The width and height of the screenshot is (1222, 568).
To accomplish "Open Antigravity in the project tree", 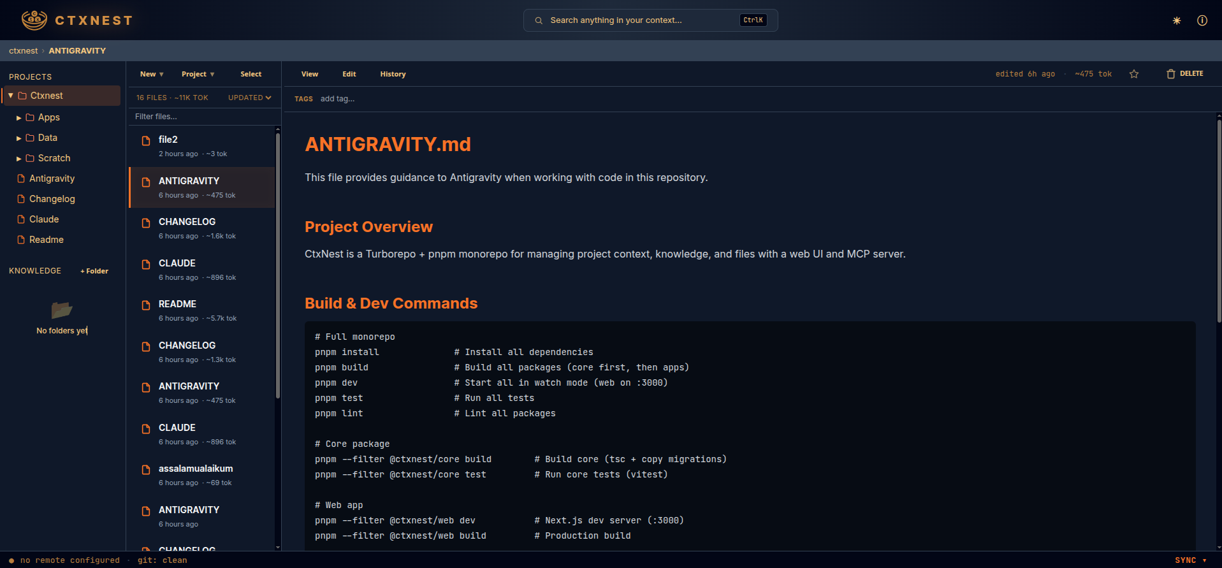I will [52, 178].
